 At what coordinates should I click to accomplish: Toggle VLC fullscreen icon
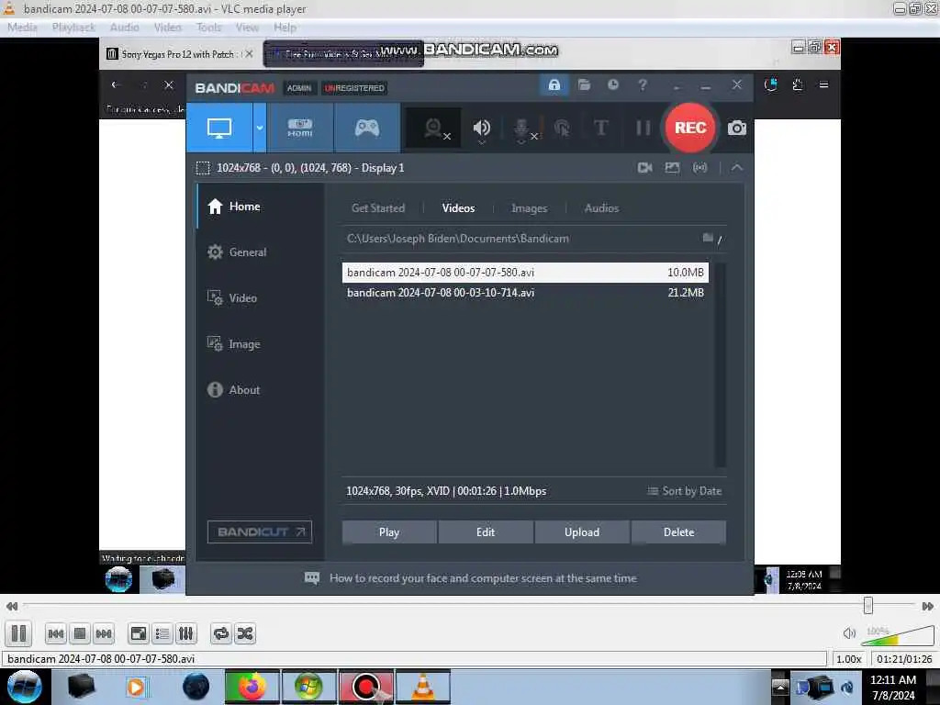click(139, 633)
